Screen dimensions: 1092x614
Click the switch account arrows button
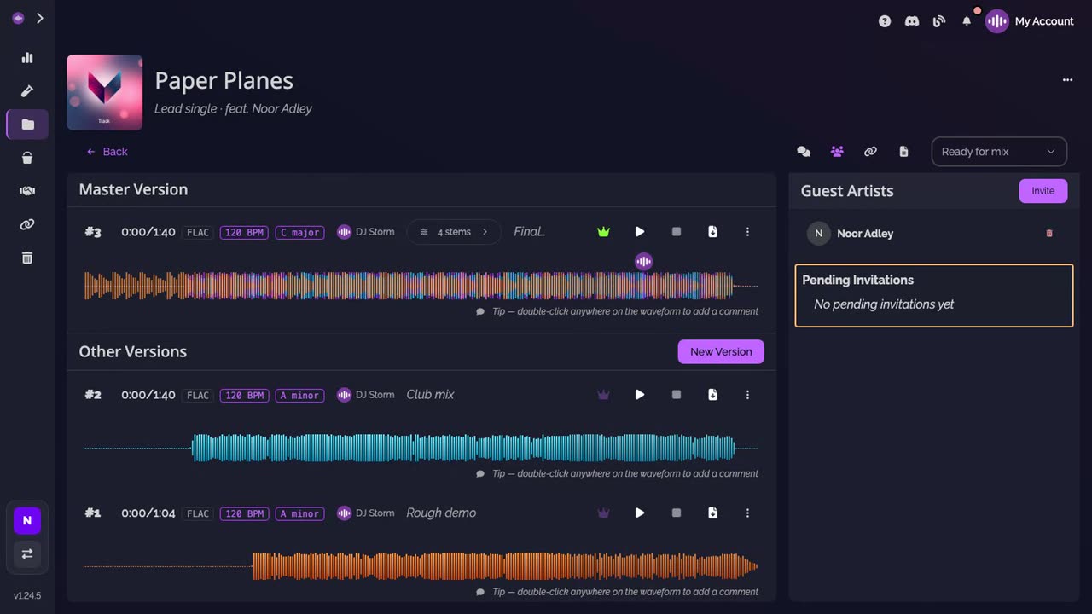(27, 553)
